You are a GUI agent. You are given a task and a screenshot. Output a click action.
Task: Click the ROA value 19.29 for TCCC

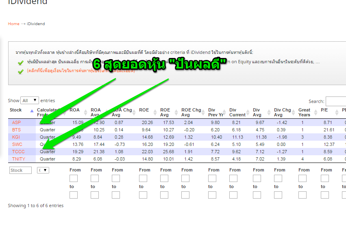tap(78, 152)
